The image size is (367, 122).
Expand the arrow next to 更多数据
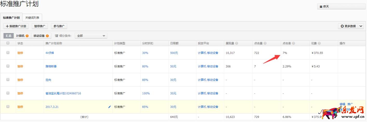coord(361,26)
